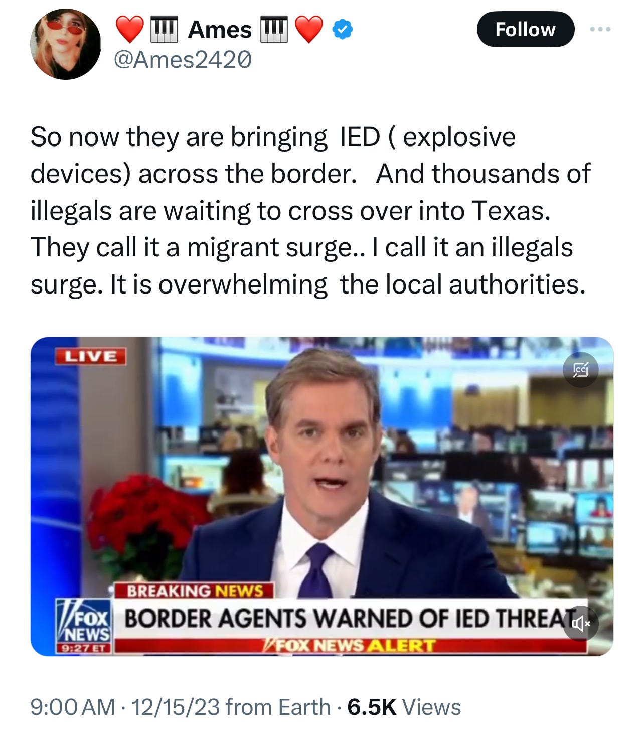This screenshot has width=644, height=730.
Task: Click the red LIVE badge on the video
Action: pyautogui.click(x=90, y=356)
